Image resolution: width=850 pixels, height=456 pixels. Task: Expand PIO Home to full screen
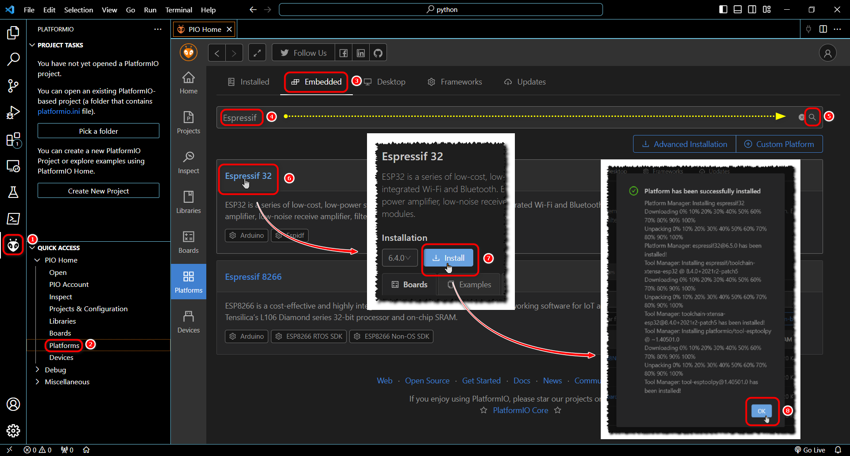257,53
